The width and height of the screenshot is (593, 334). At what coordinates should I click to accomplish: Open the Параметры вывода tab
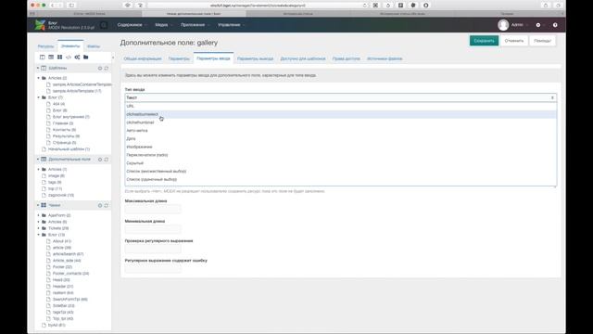point(256,58)
